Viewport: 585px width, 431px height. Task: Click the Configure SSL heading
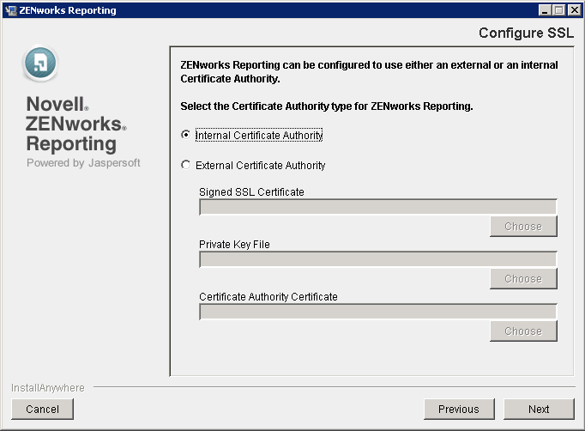click(x=526, y=33)
